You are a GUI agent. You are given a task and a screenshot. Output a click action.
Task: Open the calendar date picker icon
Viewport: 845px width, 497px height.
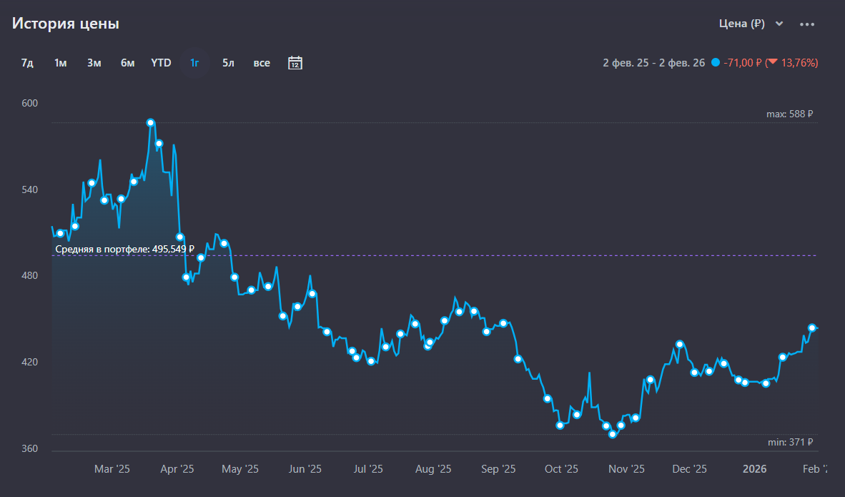click(295, 63)
